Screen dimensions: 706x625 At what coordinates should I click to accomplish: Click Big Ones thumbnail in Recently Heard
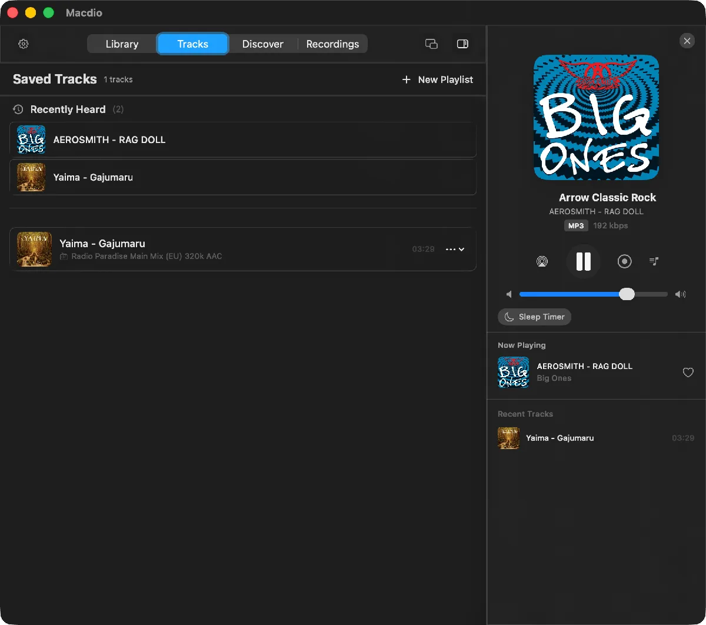coord(31,140)
